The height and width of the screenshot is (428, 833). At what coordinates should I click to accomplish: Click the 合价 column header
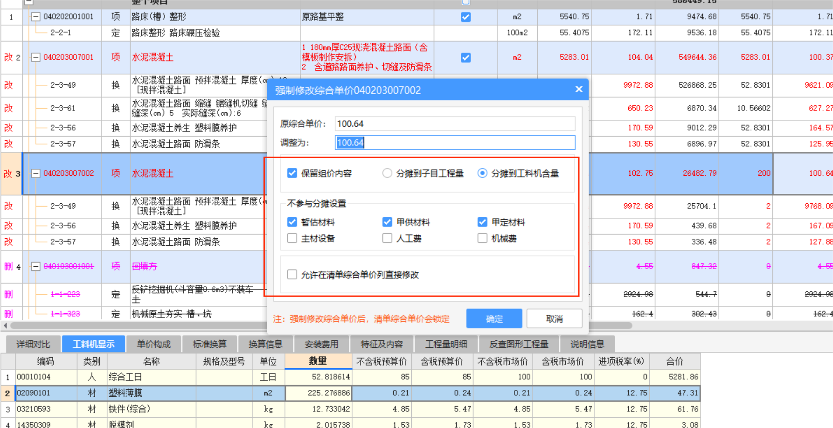point(674,361)
